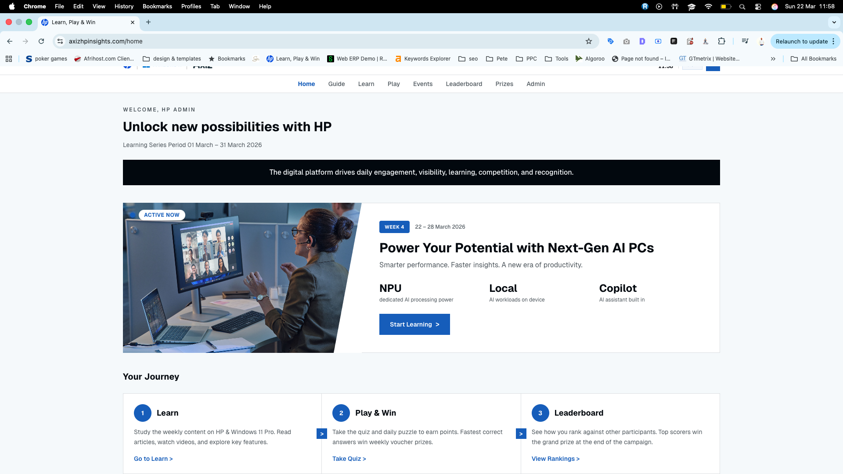
Task: Open the media control playlist icon
Action: click(x=745, y=41)
